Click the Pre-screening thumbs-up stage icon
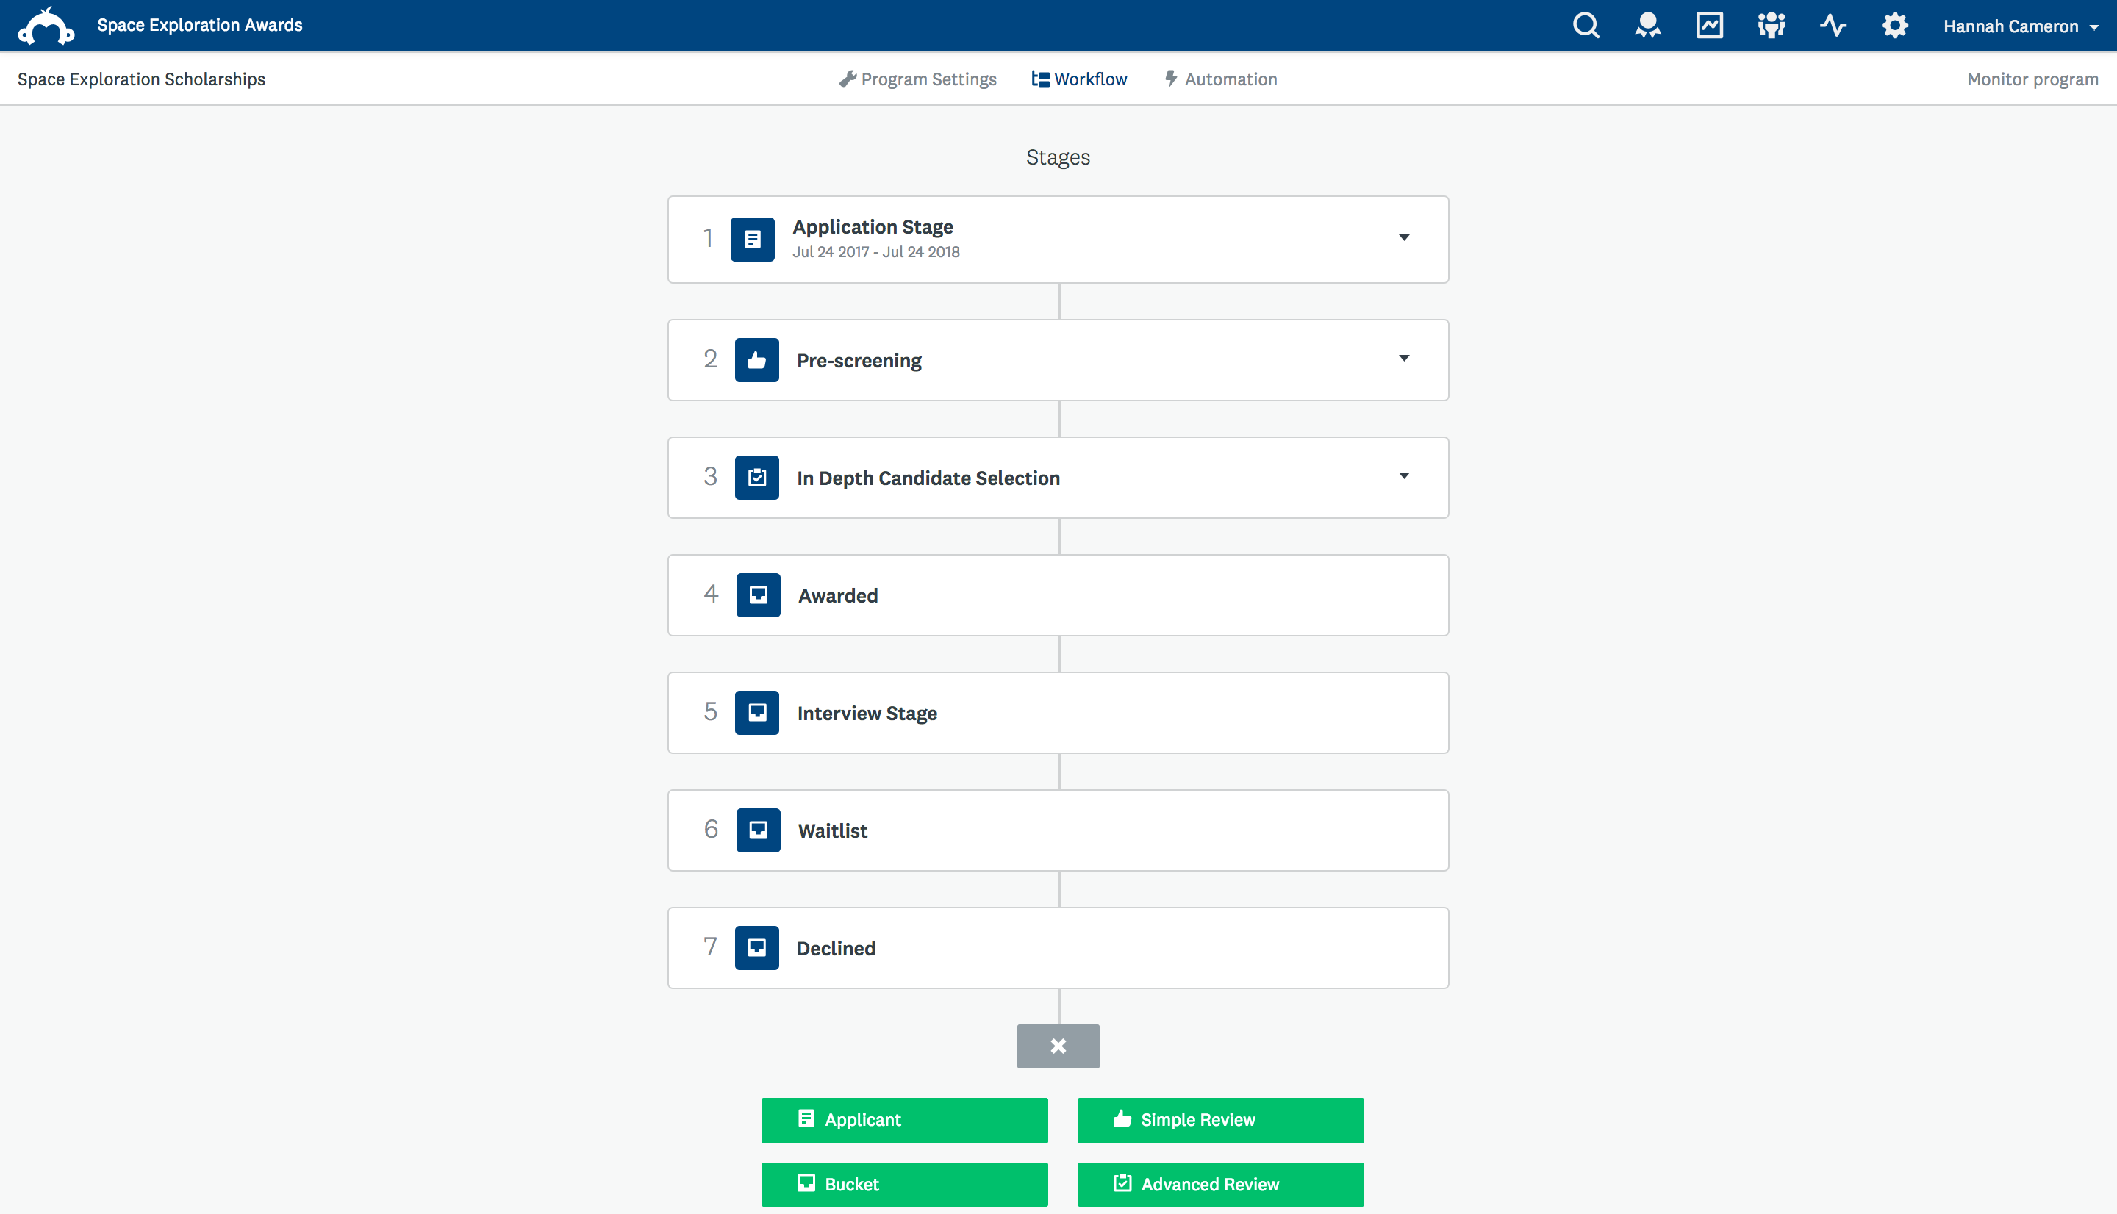 click(756, 360)
